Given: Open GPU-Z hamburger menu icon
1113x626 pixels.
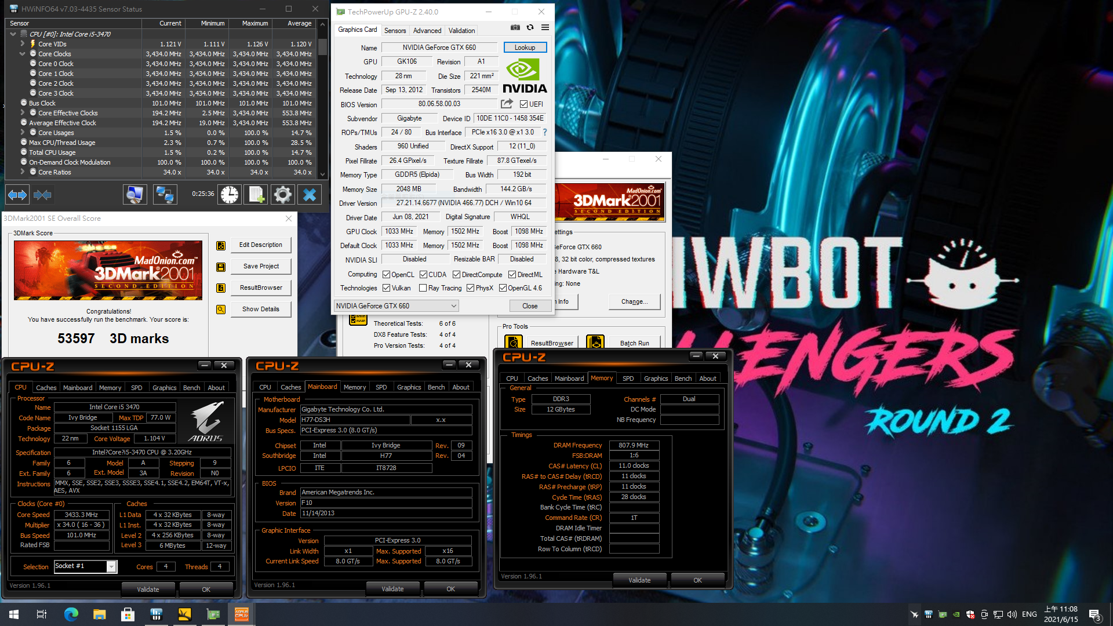Looking at the screenshot, I should (545, 27).
